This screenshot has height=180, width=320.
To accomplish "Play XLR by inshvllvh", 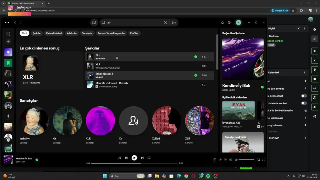I will pos(90,57).
